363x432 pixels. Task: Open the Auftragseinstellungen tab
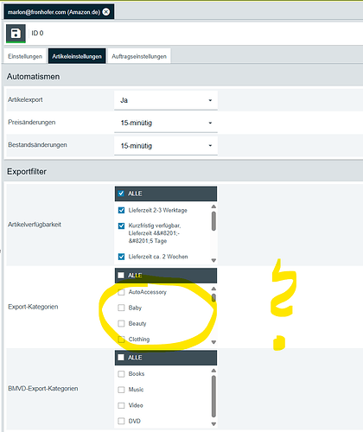pos(139,56)
